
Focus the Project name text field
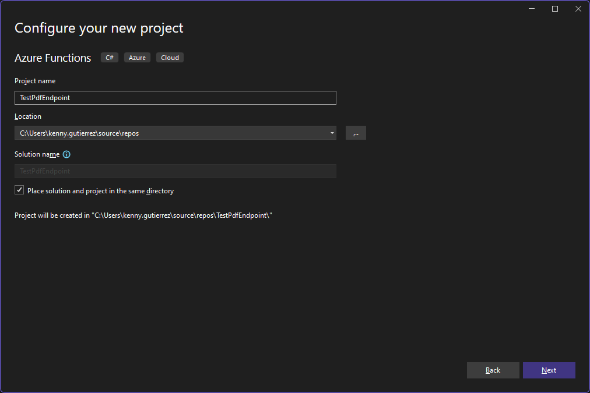(x=175, y=98)
